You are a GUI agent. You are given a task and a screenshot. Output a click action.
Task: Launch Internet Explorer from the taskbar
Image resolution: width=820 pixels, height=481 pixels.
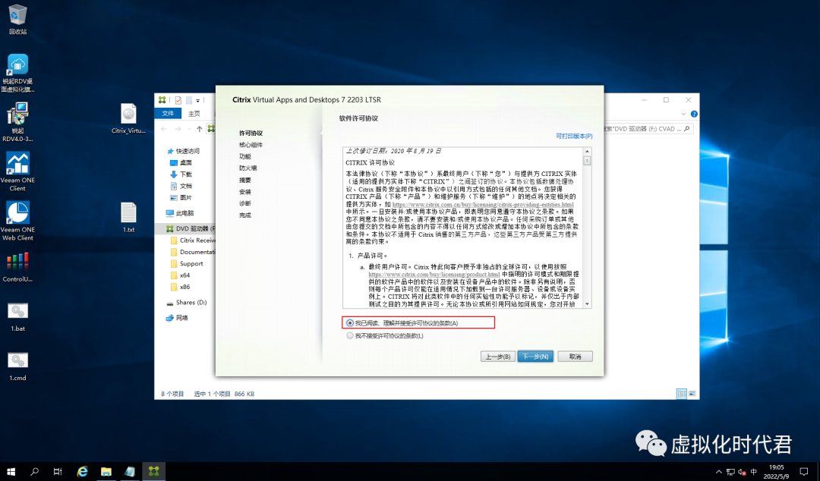tap(82, 472)
